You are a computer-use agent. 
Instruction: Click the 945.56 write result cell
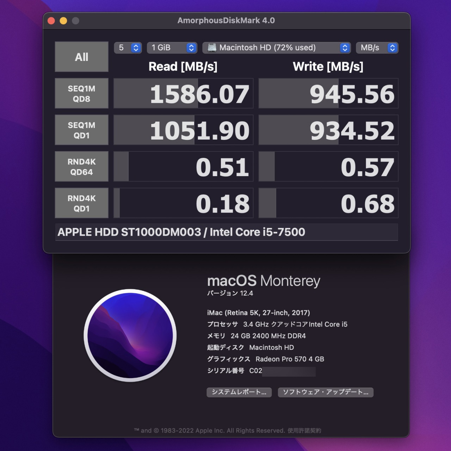(x=328, y=93)
